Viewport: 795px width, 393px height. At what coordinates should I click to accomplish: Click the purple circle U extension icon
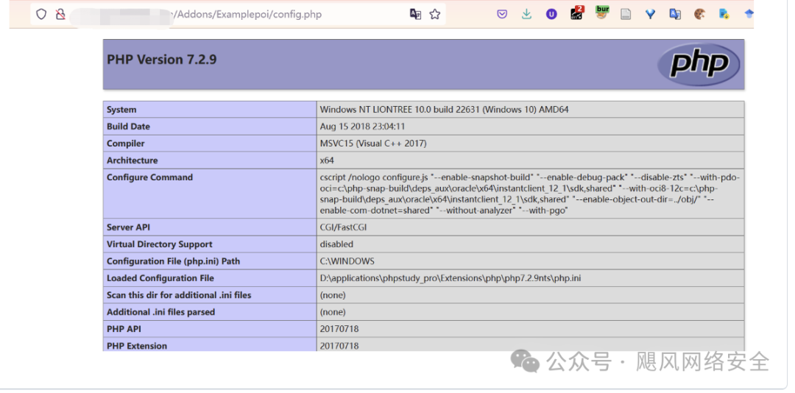551,14
